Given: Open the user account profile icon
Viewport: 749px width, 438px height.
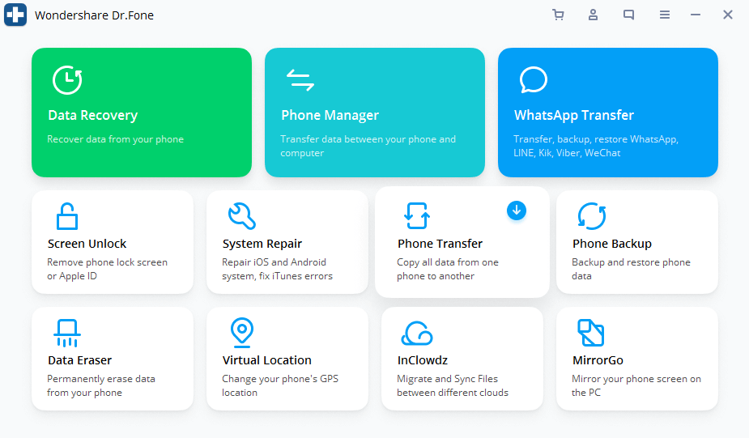Looking at the screenshot, I should coord(594,15).
